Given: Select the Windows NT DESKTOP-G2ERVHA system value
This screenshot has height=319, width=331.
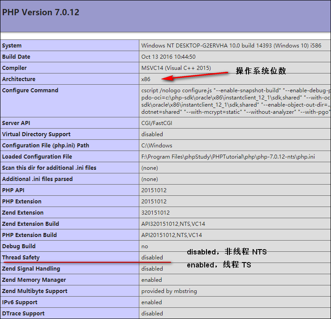Looking at the screenshot, I should tap(231, 46).
